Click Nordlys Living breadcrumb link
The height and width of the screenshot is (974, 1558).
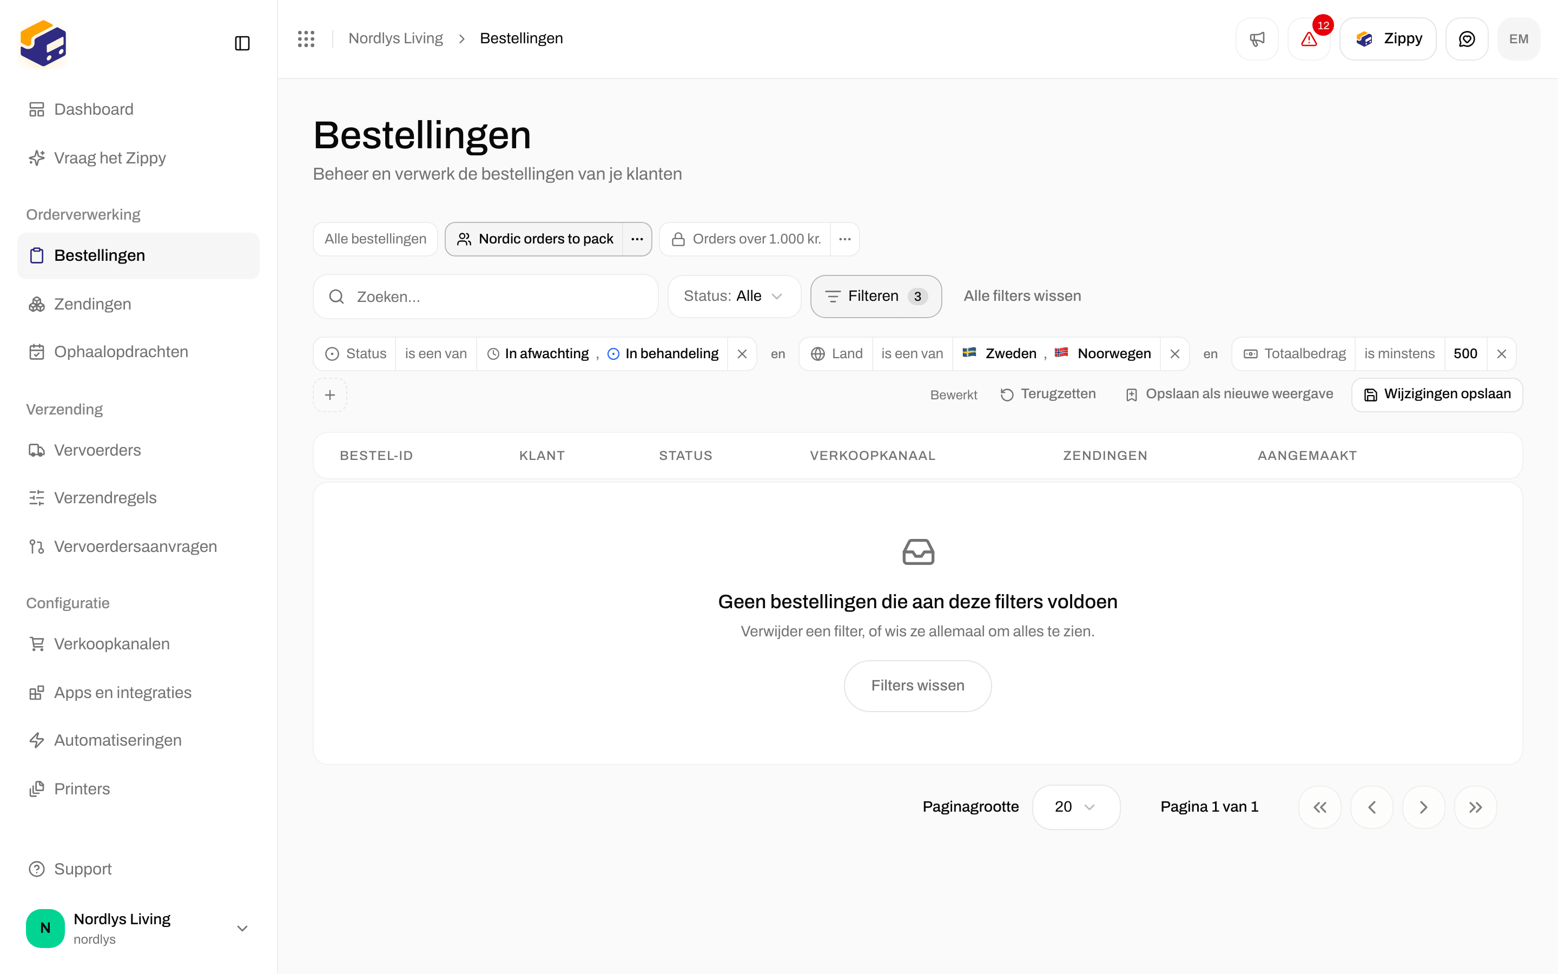[x=395, y=38]
